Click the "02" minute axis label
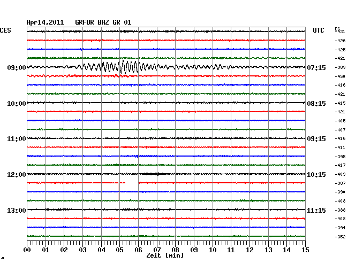Viewport: 348px width, 264px height. point(64,250)
